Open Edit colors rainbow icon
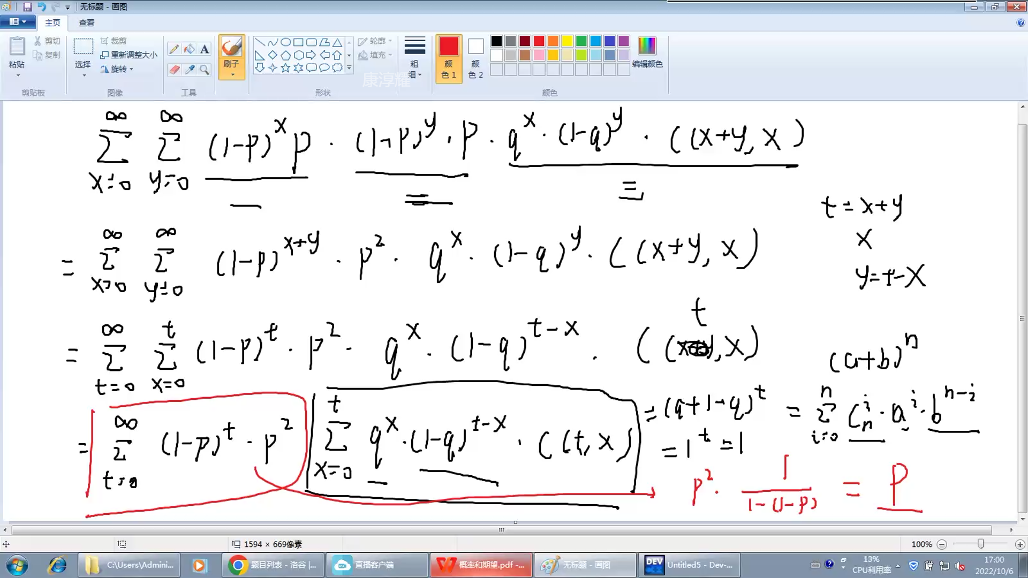 [x=647, y=47]
